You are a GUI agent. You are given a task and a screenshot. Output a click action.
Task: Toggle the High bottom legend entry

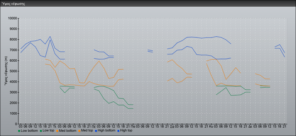105,131
